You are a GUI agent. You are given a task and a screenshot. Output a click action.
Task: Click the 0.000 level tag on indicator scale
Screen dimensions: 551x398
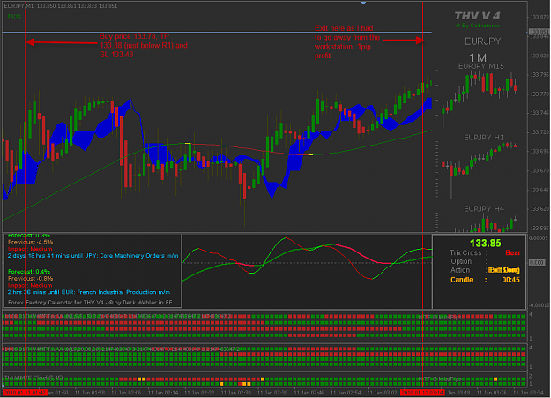pos(537,262)
